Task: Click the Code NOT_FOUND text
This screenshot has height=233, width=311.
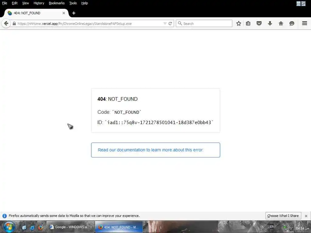Action: pyautogui.click(x=119, y=112)
